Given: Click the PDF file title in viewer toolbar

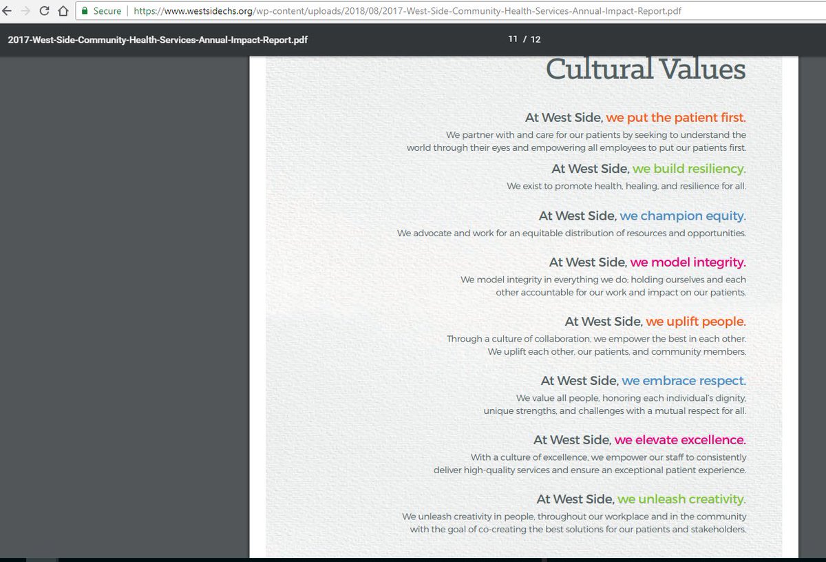Looking at the screenshot, I should click(x=158, y=39).
